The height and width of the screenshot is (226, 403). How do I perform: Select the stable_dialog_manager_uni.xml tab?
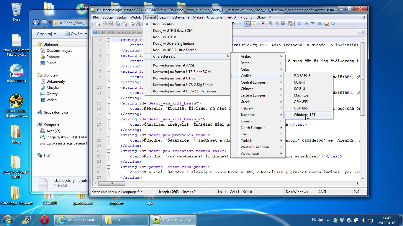pos(118,33)
